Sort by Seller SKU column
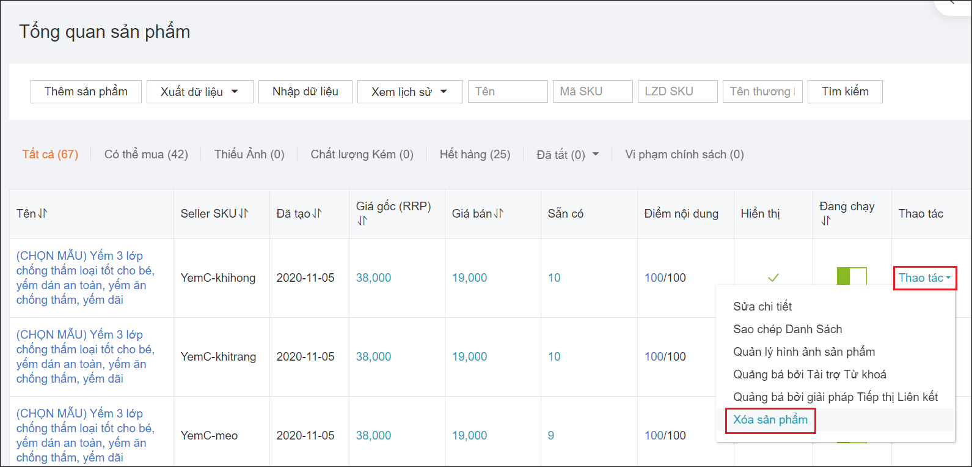Screen dimensions: 972x467 [244, 213]
